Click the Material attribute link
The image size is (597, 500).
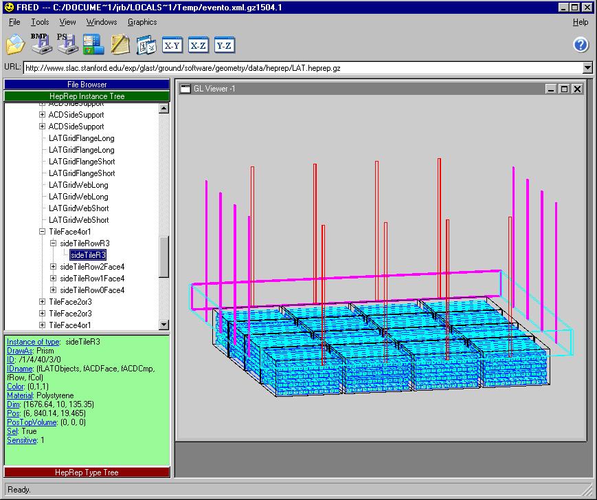[20, 395]
